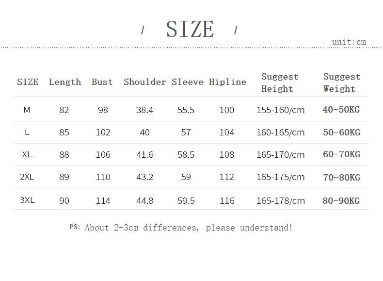Click the PS note about 2-3cm differences
383x281 pixels.
[181, 228]
